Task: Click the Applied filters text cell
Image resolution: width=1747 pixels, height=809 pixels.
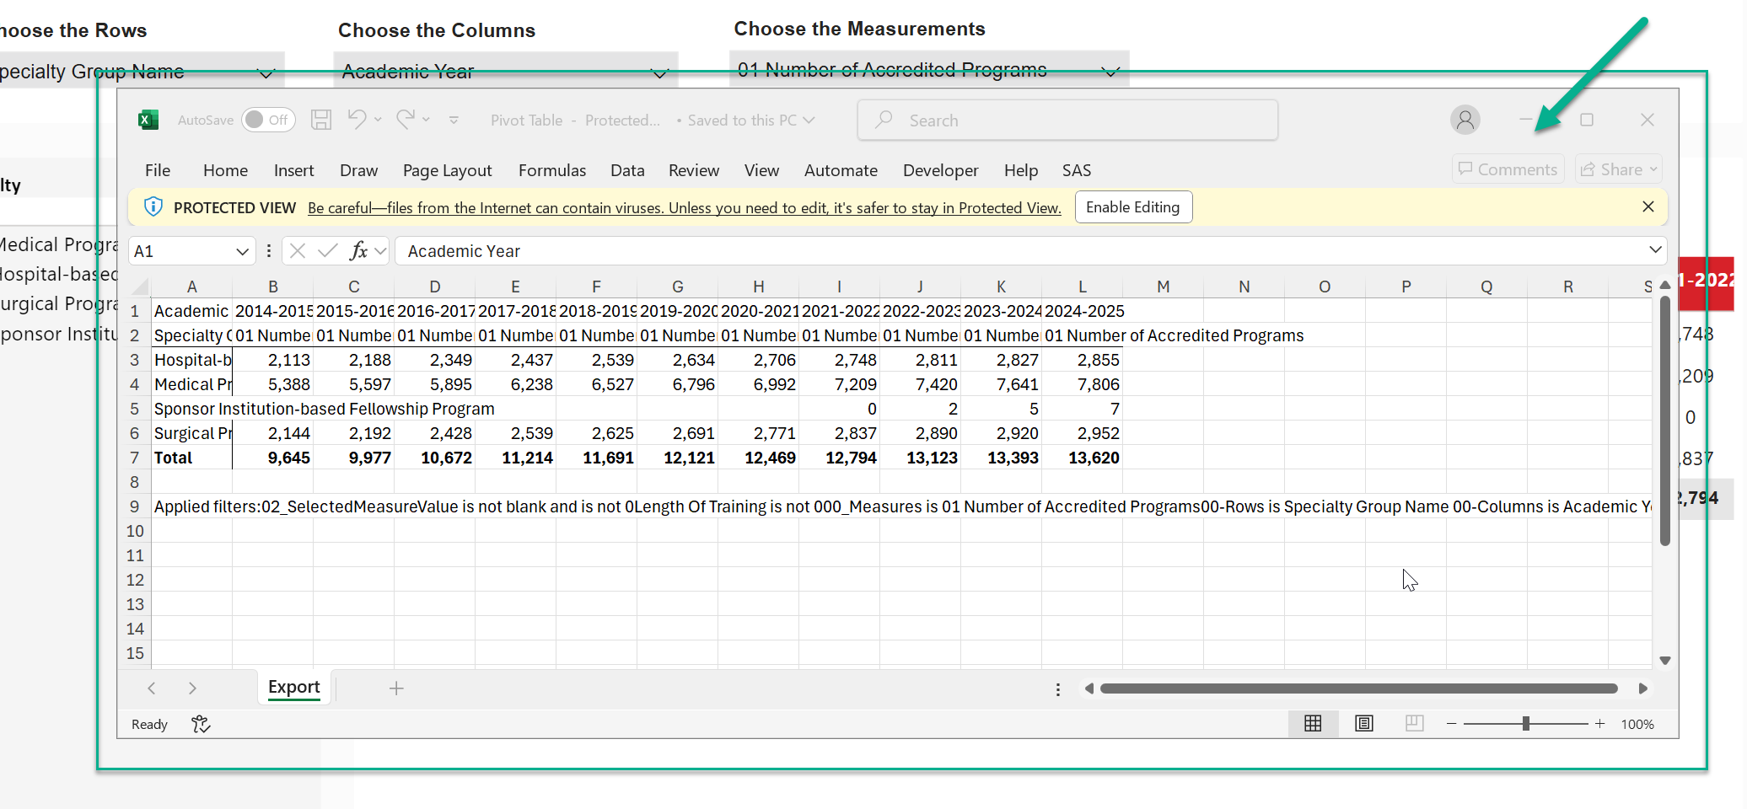Action: pyautogui.click(x=902, y=506)
